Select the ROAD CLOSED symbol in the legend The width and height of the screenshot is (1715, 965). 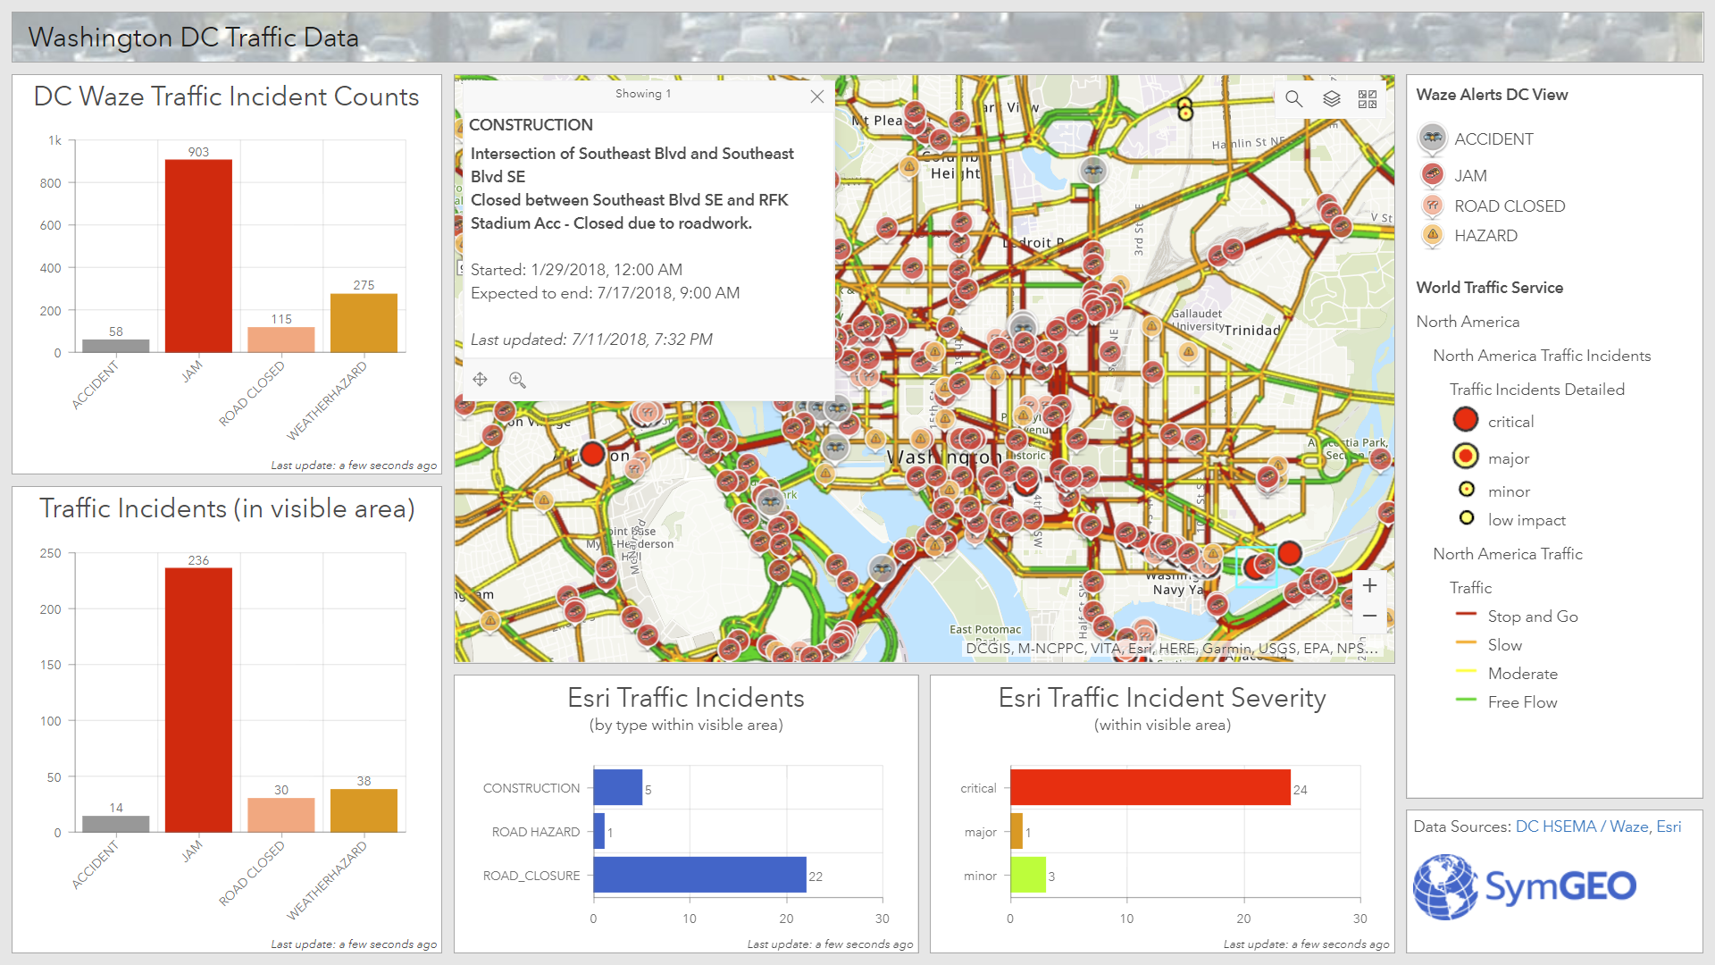pyautogui.click(x=1431, y=206)
